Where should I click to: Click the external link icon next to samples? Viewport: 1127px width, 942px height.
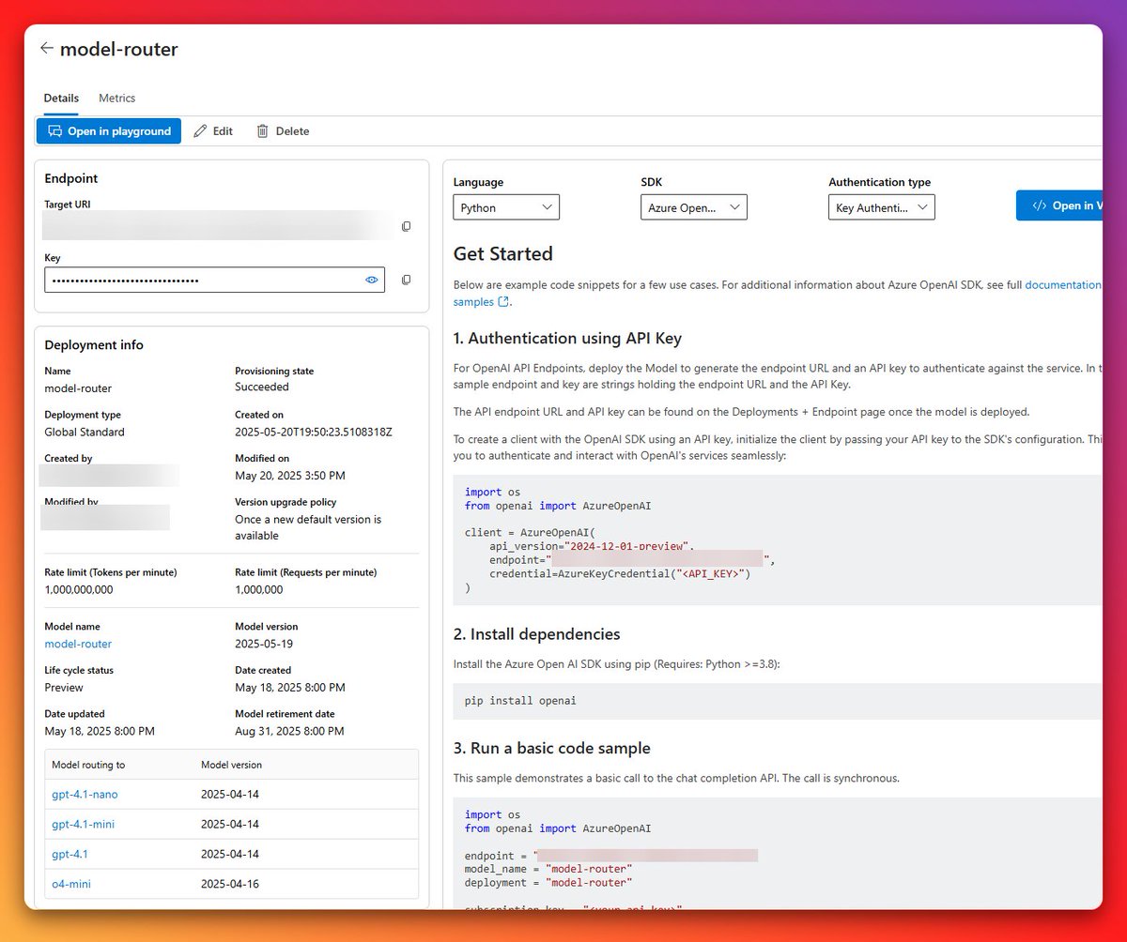click(x=503, y=301)
